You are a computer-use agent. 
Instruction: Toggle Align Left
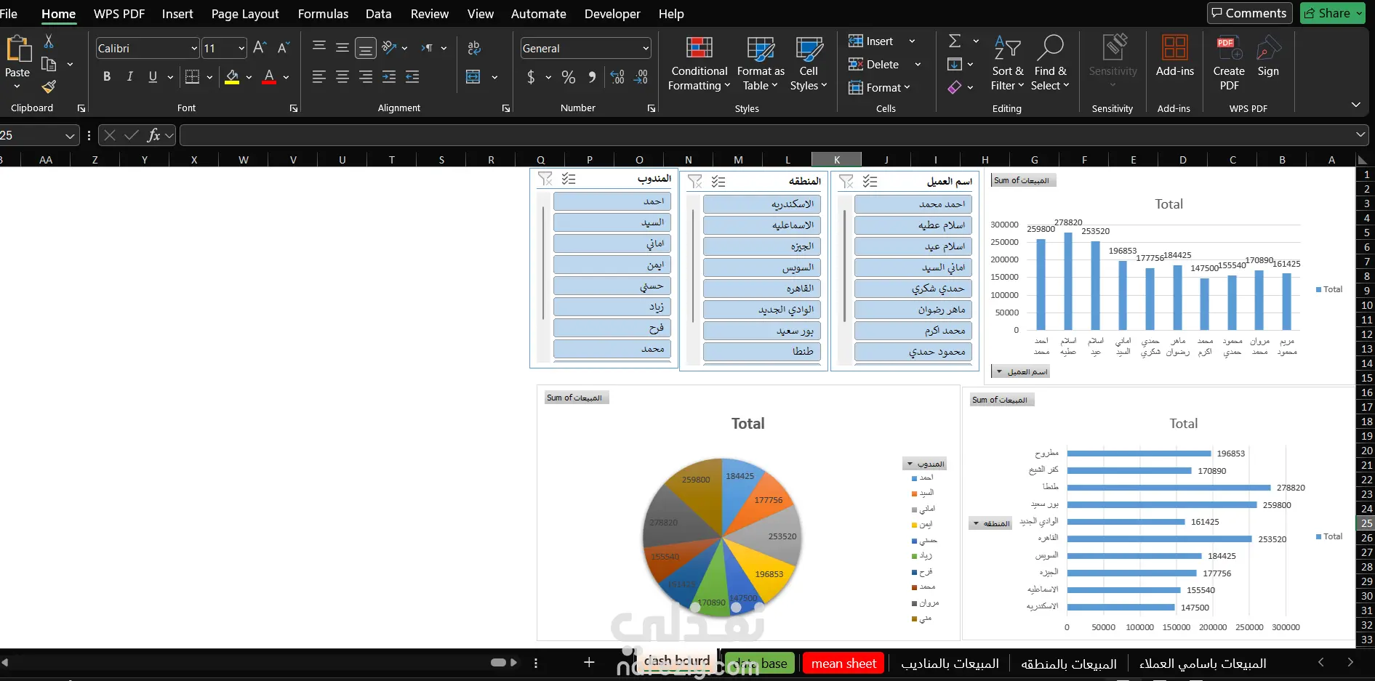[x=318, y=76]
